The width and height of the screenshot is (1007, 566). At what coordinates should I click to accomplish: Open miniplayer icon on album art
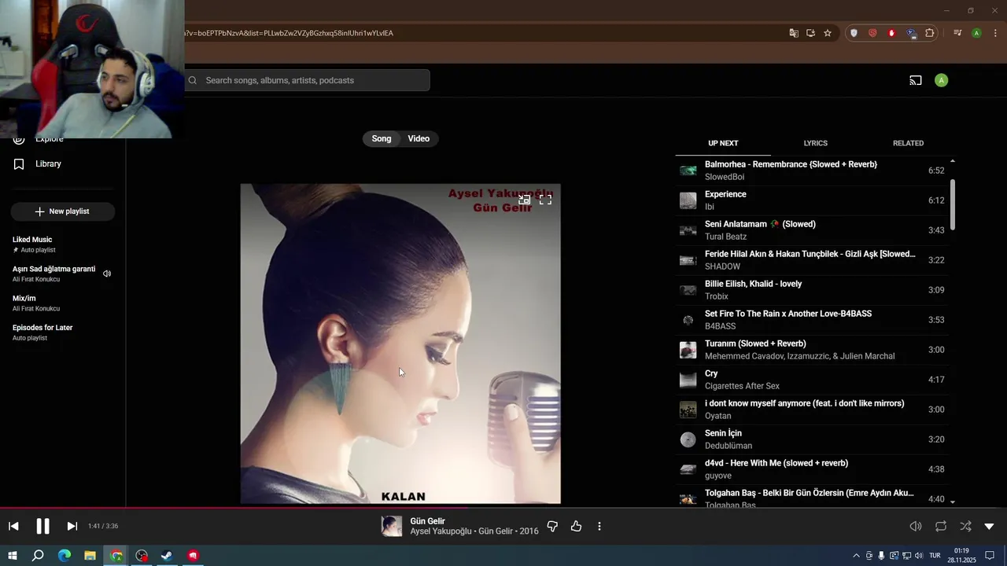[x=525, y=200]
